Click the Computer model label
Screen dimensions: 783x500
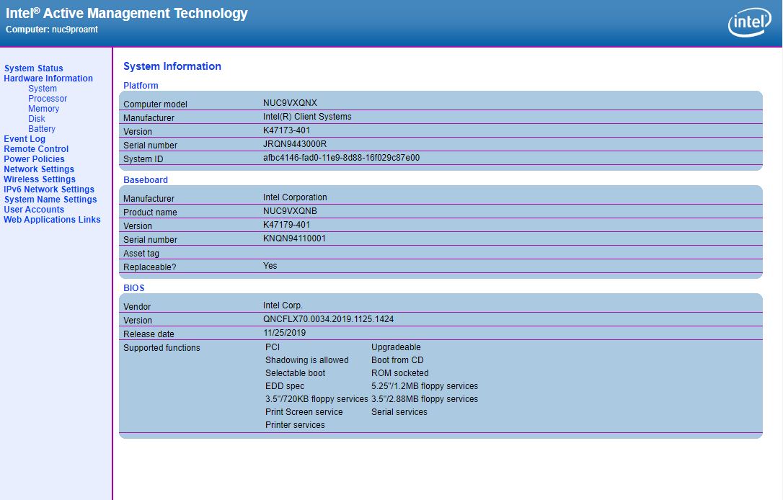(x=155, y=104)
